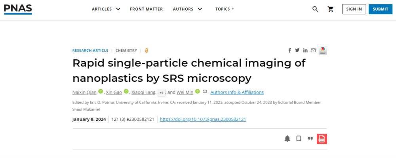Open the site search magnifier
The image size is (396, 158).
315,9
